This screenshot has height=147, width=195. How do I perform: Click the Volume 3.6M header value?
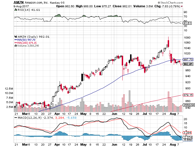coord(143,6)
